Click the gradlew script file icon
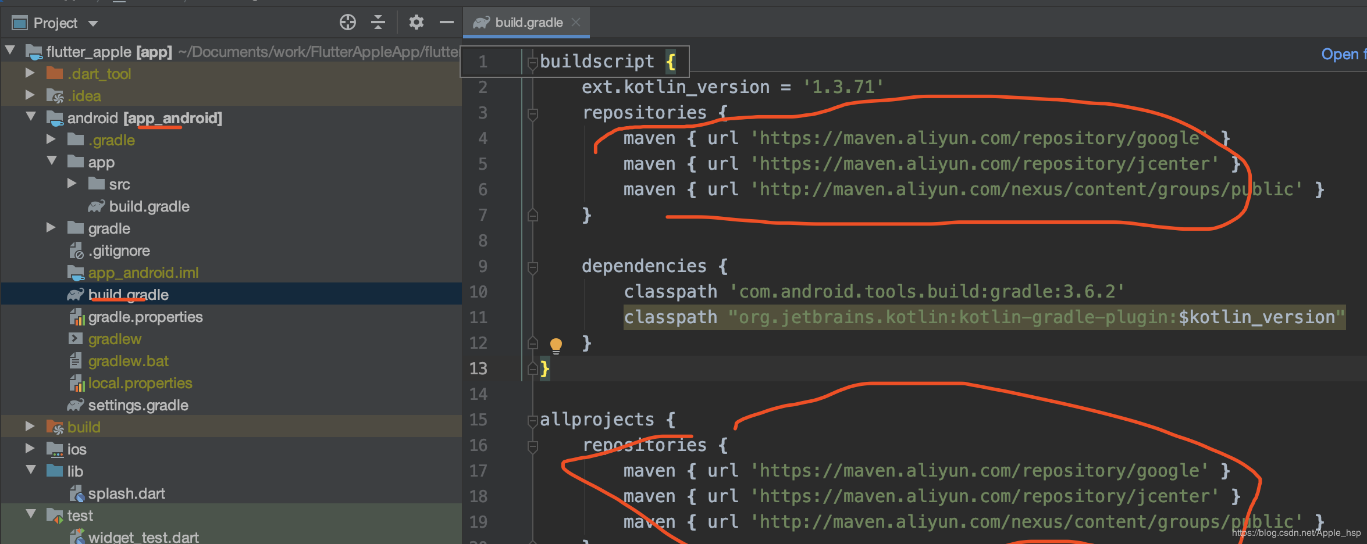This screenshot has width=1367, height=544. coord(76,338)
